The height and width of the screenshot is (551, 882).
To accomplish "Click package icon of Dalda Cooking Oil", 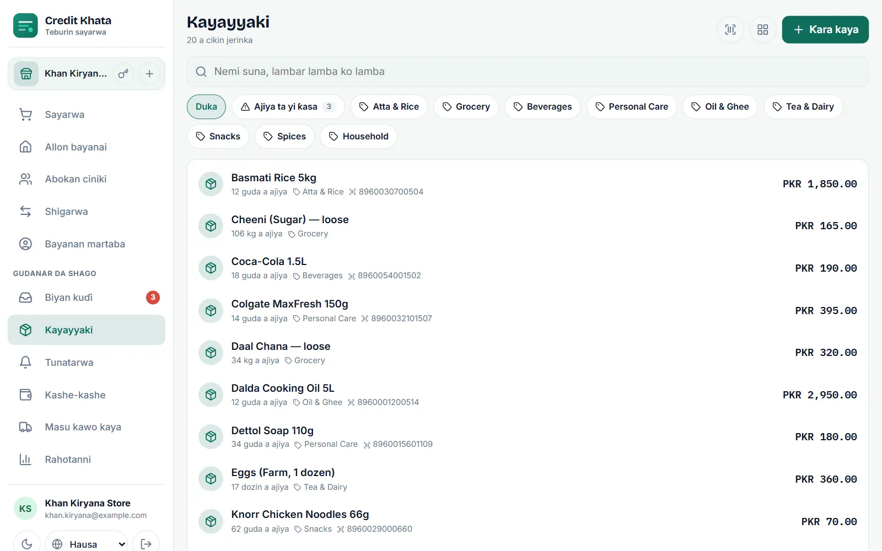I will pos(211,395).
